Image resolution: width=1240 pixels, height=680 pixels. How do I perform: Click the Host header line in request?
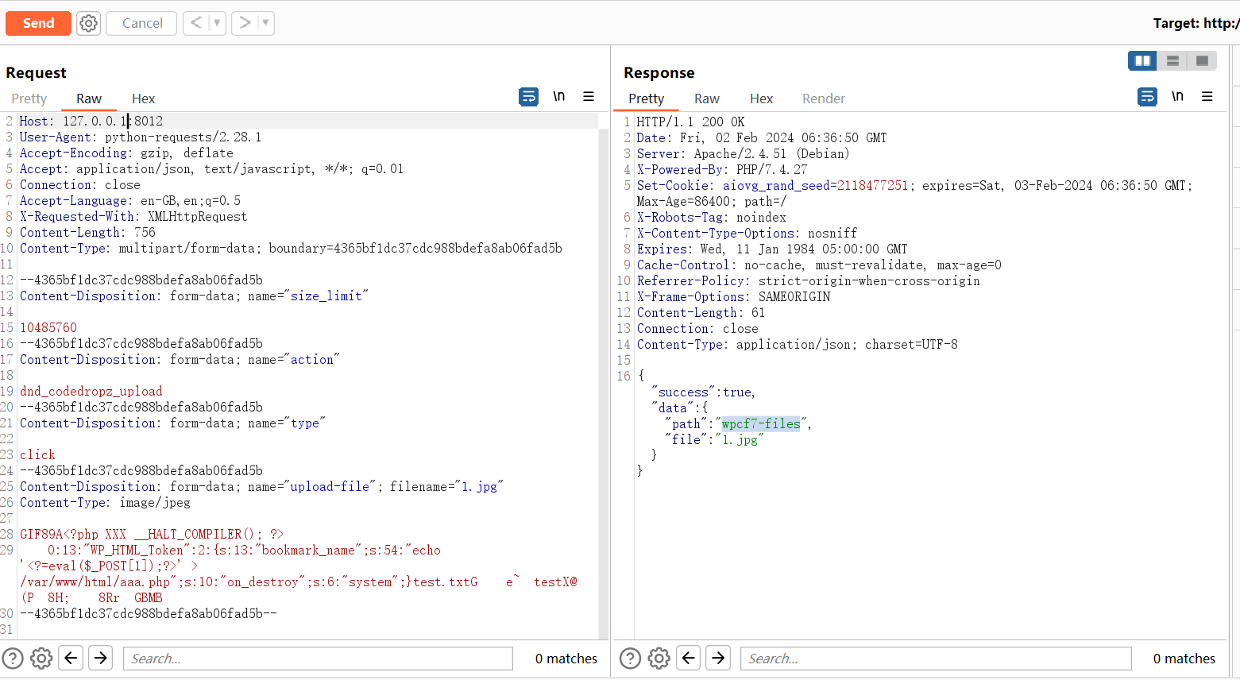pyautogui.click(x=91, y=121)
